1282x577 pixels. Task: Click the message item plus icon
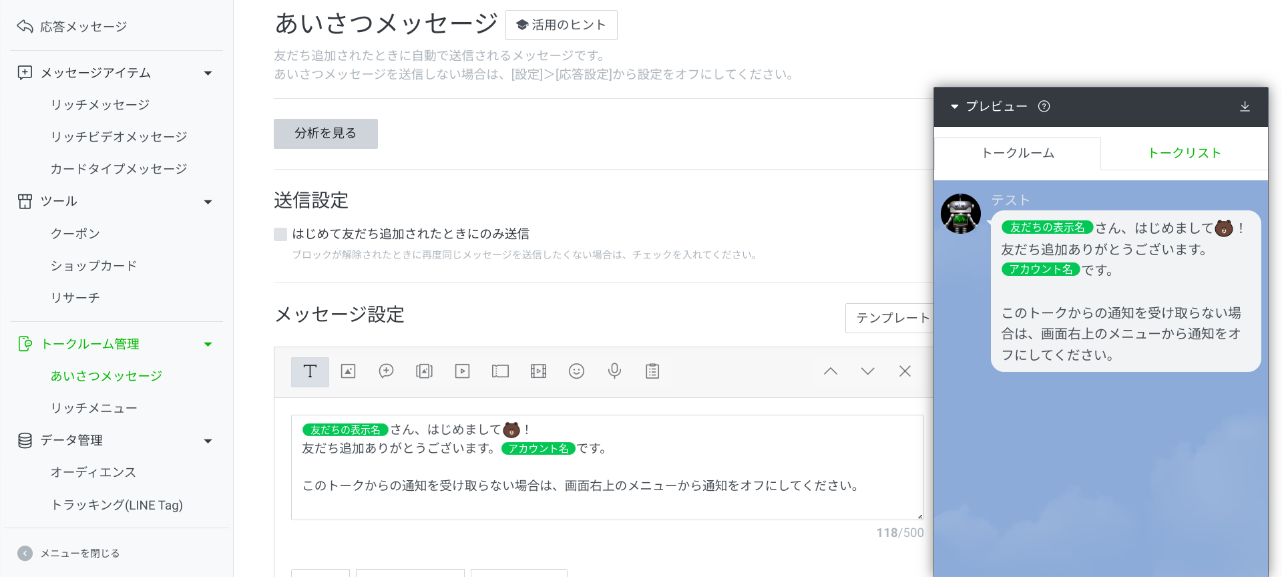click(x=25, y=73)
